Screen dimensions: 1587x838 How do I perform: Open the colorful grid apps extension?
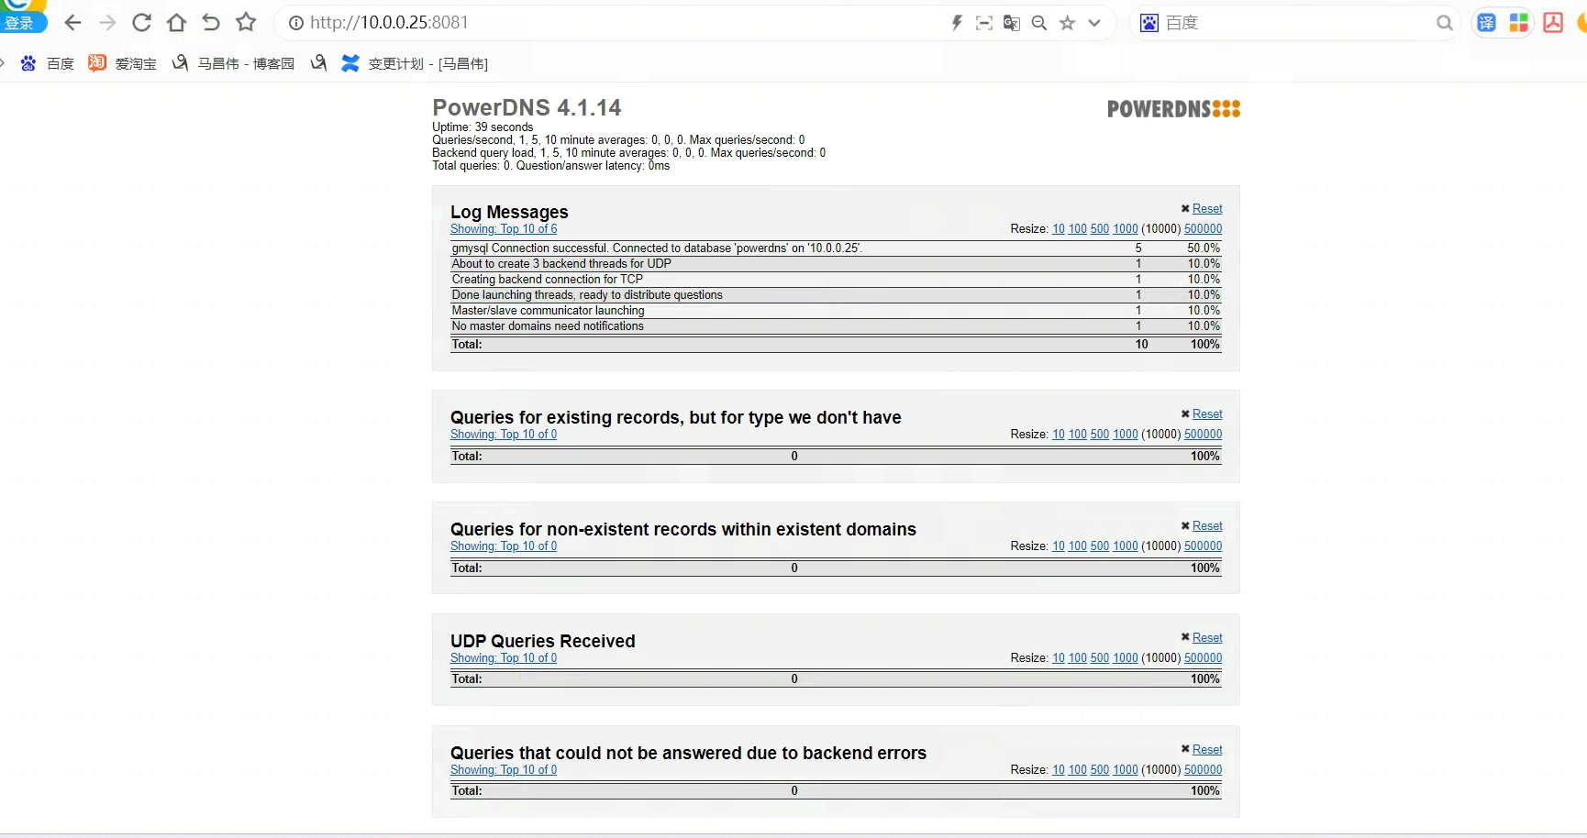click(1519, 23)
